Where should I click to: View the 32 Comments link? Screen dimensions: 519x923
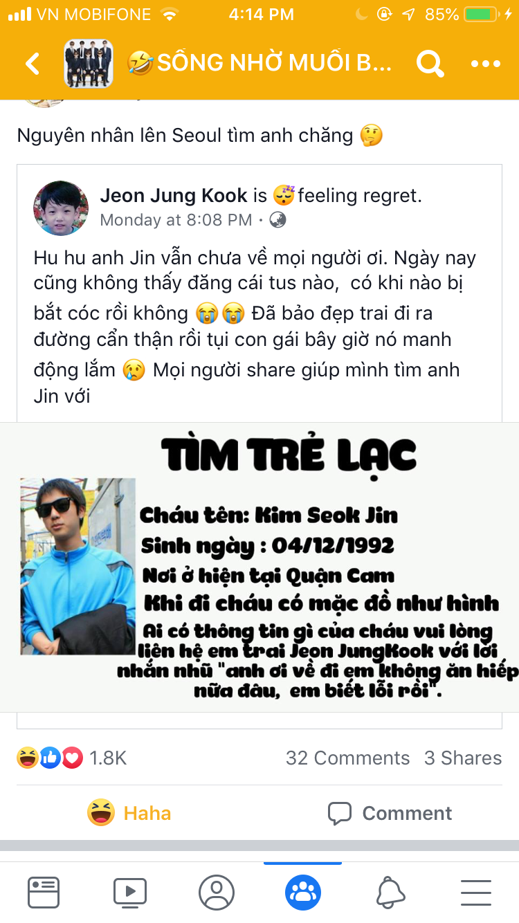[x=347, y=758]
